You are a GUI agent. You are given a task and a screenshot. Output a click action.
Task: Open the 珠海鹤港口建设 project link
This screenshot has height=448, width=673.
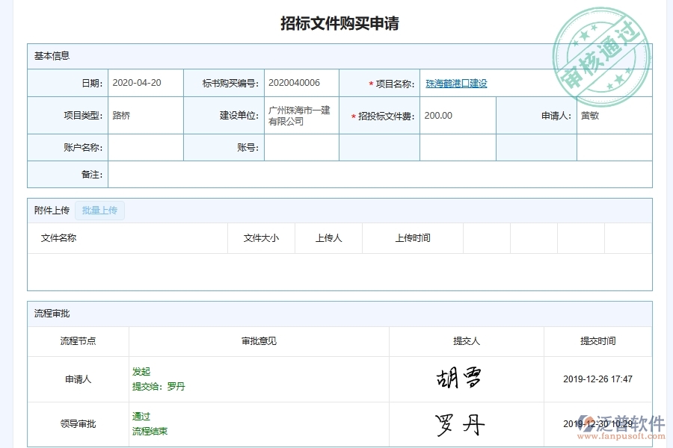tap(455, 83)
